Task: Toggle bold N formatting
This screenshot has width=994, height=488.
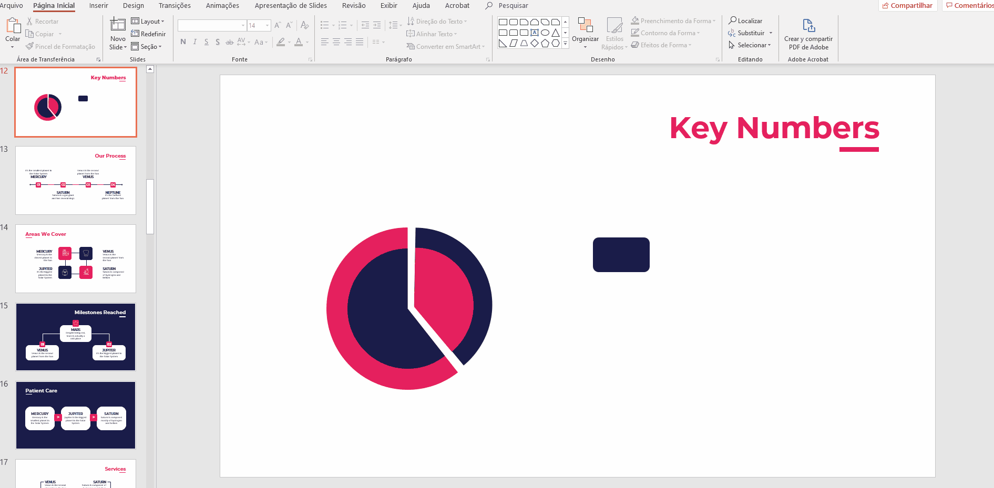Action: pos(183,42)
